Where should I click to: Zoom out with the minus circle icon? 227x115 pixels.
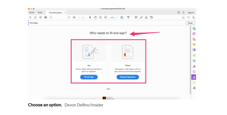[x=101, y=18]
